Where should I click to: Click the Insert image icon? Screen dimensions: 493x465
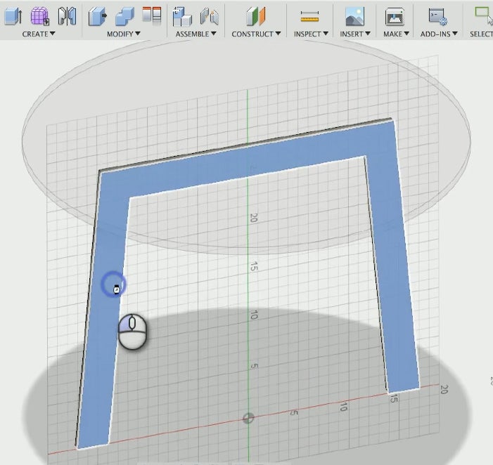(354, 15)
